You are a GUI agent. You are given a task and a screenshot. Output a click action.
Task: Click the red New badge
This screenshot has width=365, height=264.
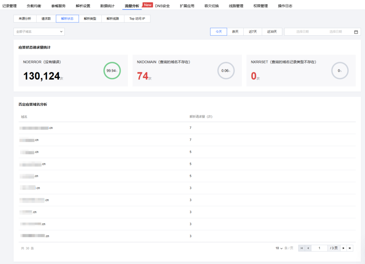[148, 5]
